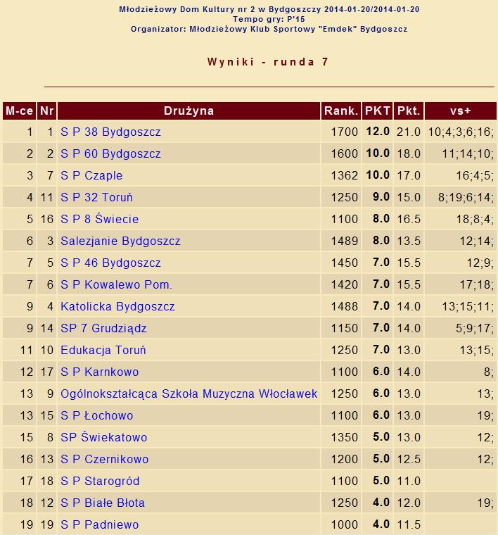Screen dimensions: 498x535
Task: Open the S P Kowalewo Pom. team link
Action: (x=116, y=284)
